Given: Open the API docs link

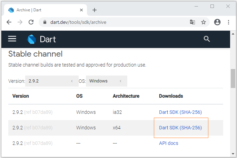Looking at the screenshot, I should 169,143.
